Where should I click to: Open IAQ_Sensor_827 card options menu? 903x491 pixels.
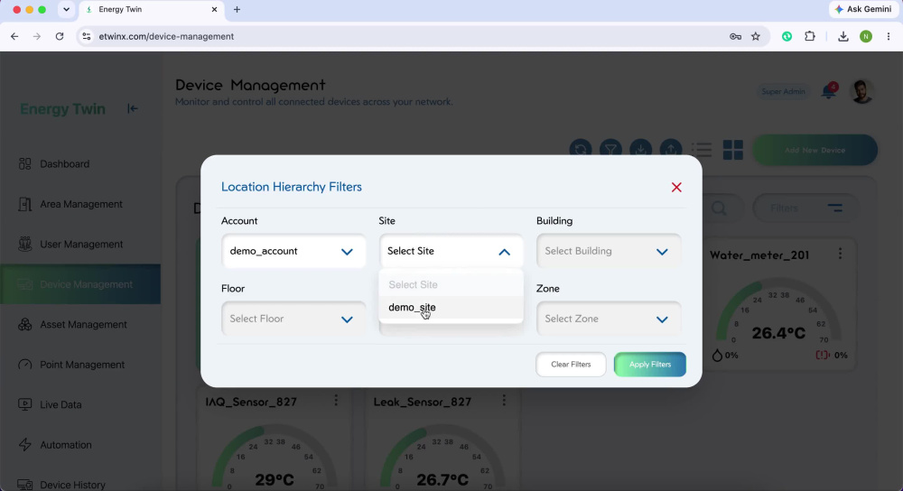pyautogui.click(x=336, y=401)
